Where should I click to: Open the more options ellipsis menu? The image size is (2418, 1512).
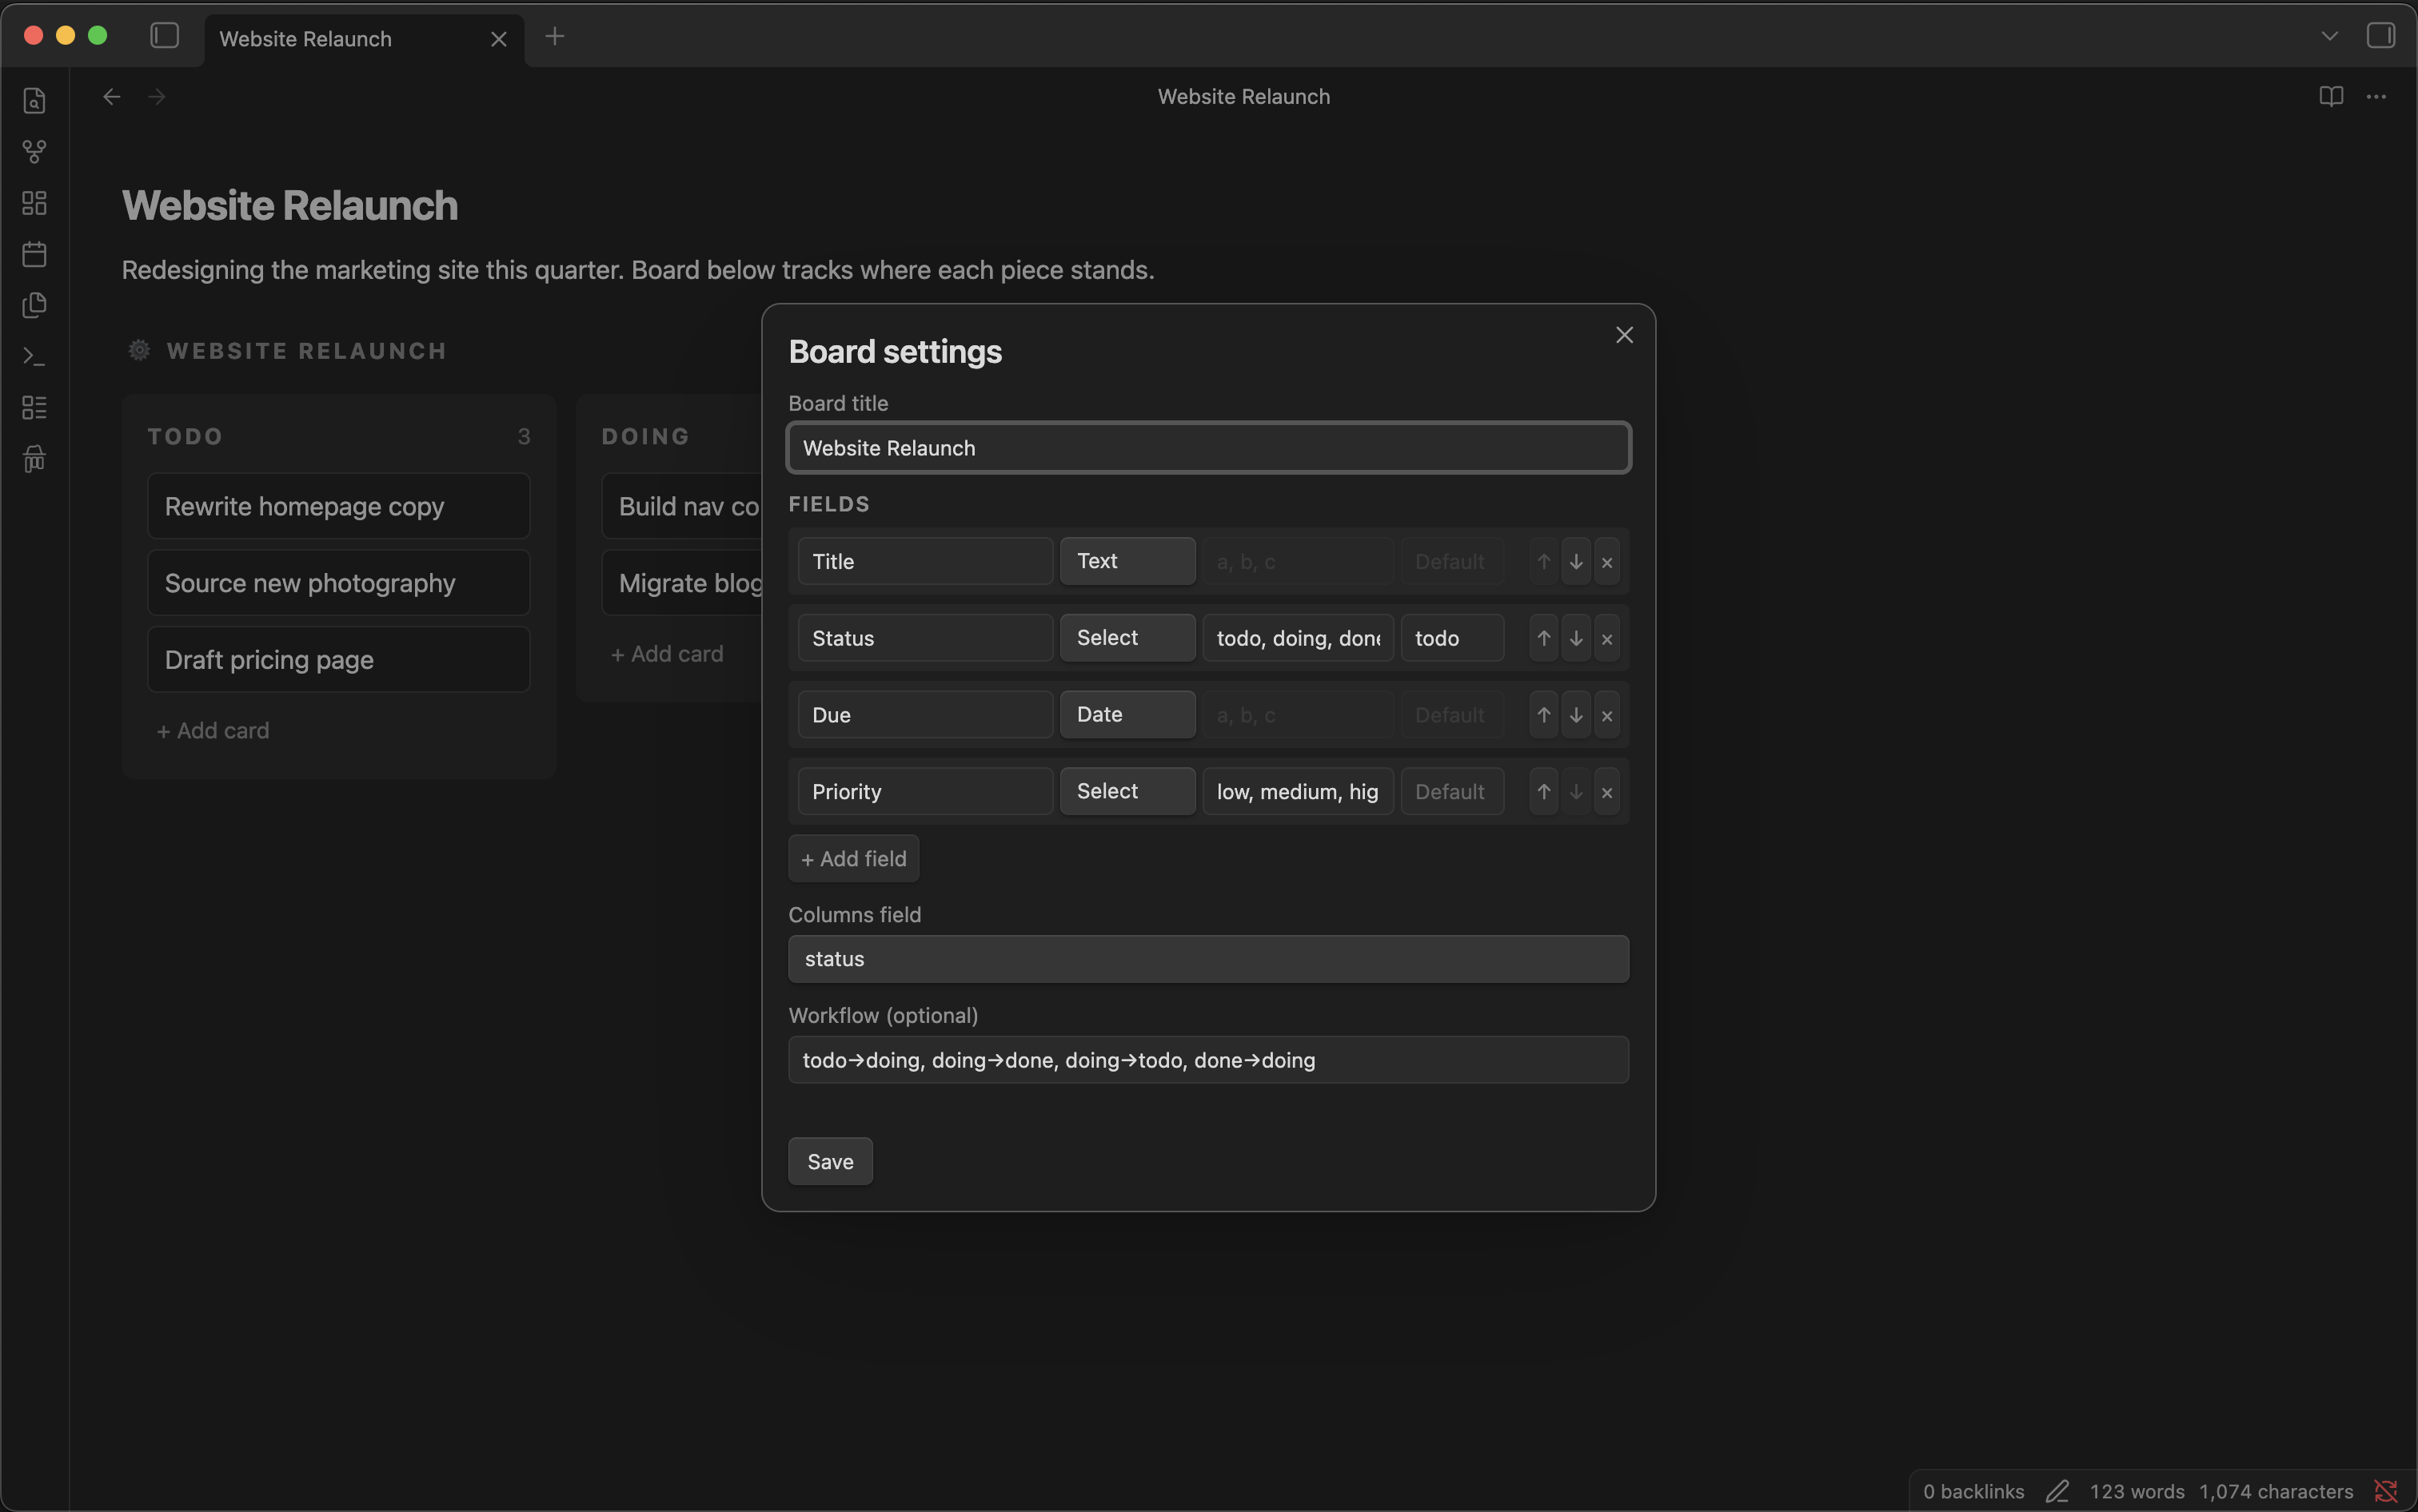(2376, 97)
